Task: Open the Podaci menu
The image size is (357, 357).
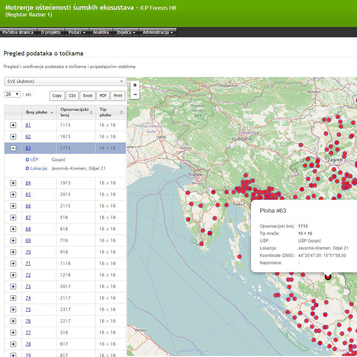Action: [77, 32]
